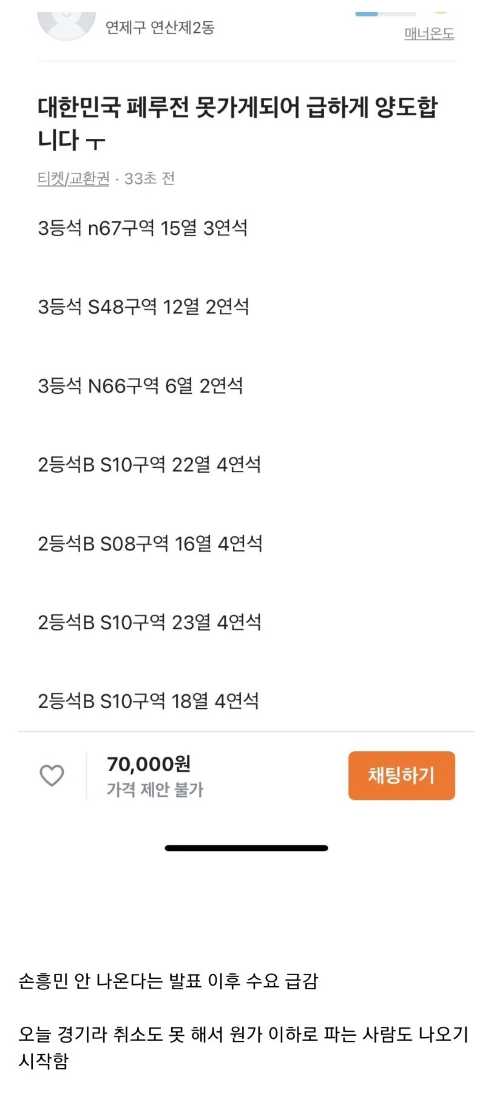Tap the listing title about 페루전 tickets
The height and width of the screenshot is (1116, 491).
(237, 123)
